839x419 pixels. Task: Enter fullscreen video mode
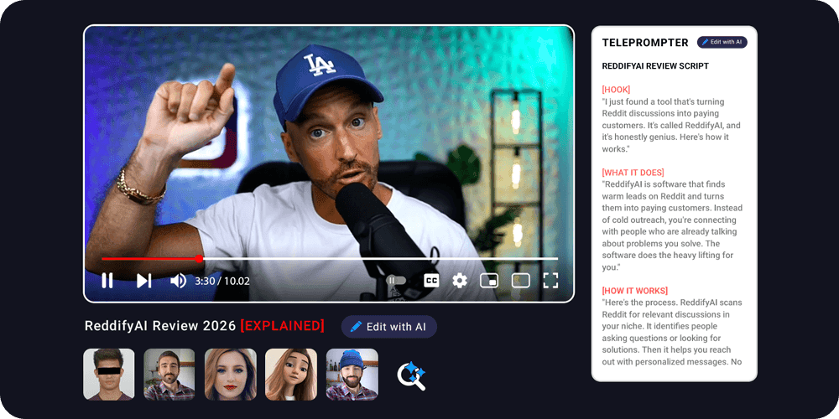click(x=550, y=281)
